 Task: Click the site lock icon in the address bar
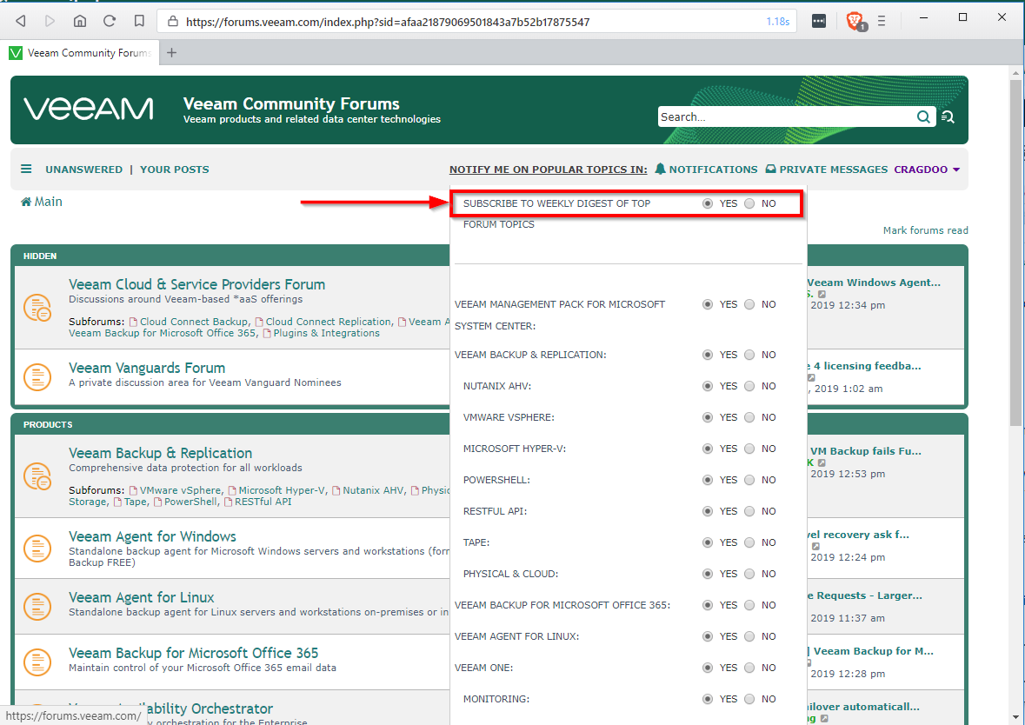[x=173, y=22]
